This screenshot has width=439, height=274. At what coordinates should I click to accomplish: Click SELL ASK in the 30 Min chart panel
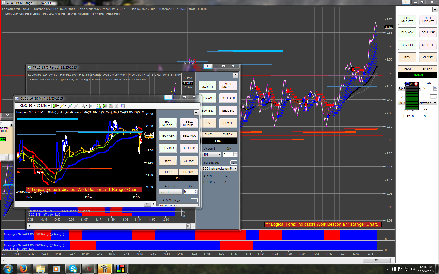tap(189, 136)
